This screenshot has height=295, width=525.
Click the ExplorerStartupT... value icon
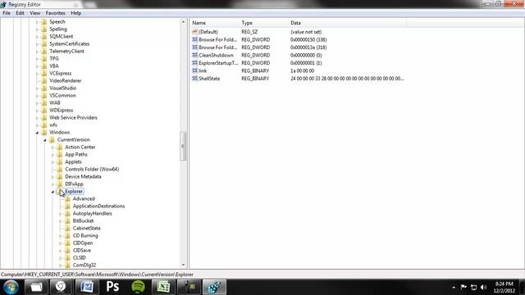195,63
